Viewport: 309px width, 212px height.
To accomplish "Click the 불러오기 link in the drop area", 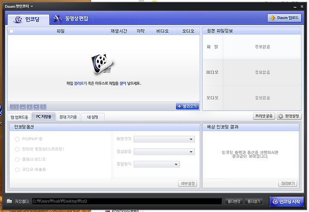I will point(80,84).
